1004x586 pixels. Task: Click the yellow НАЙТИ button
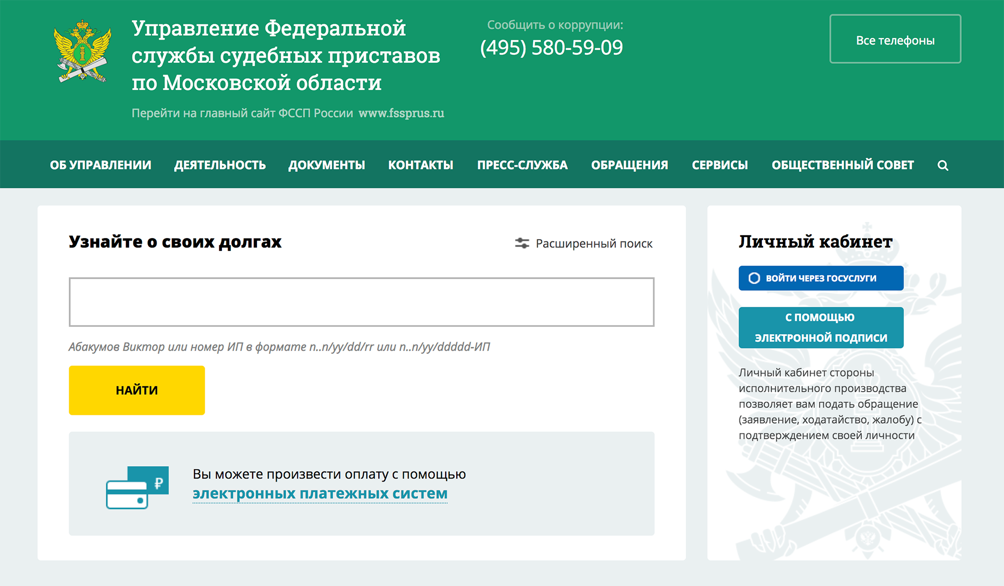pyautogui.click(x=137, y=390)
